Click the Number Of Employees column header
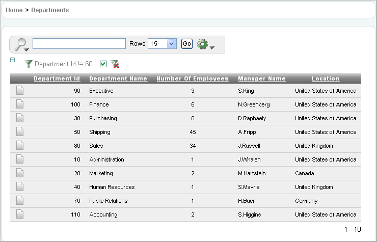 193,78
